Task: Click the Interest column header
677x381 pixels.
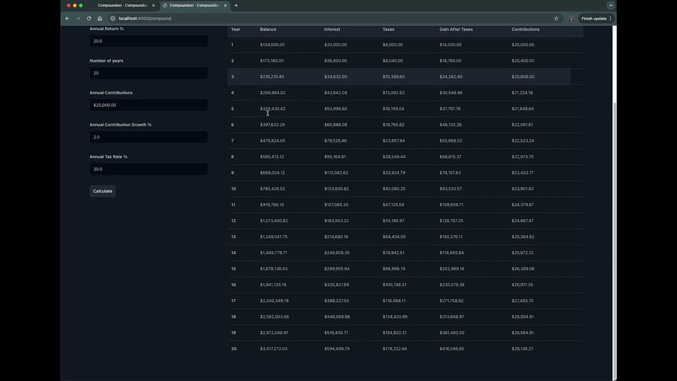Action: coord(332,29)
